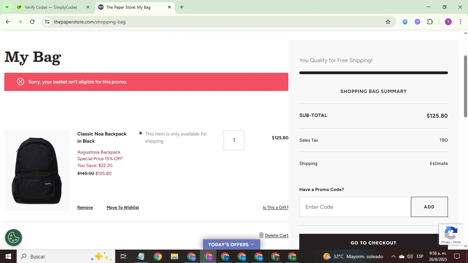Viewport: 468px width, 263px height.
Task: Bookmark this page with the star icon
Action: click(388, 22)
